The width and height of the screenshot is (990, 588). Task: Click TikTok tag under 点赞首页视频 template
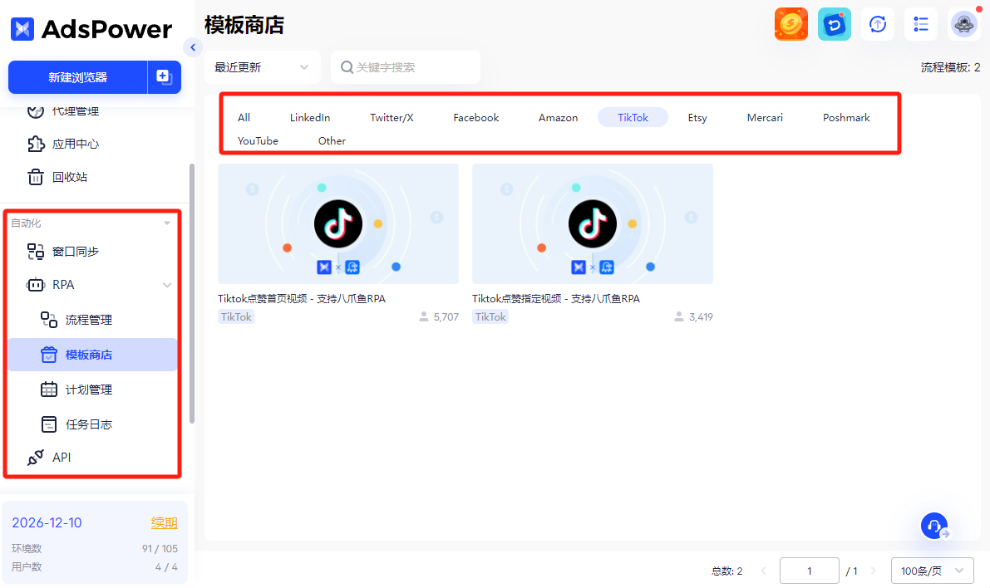(236, 316)
